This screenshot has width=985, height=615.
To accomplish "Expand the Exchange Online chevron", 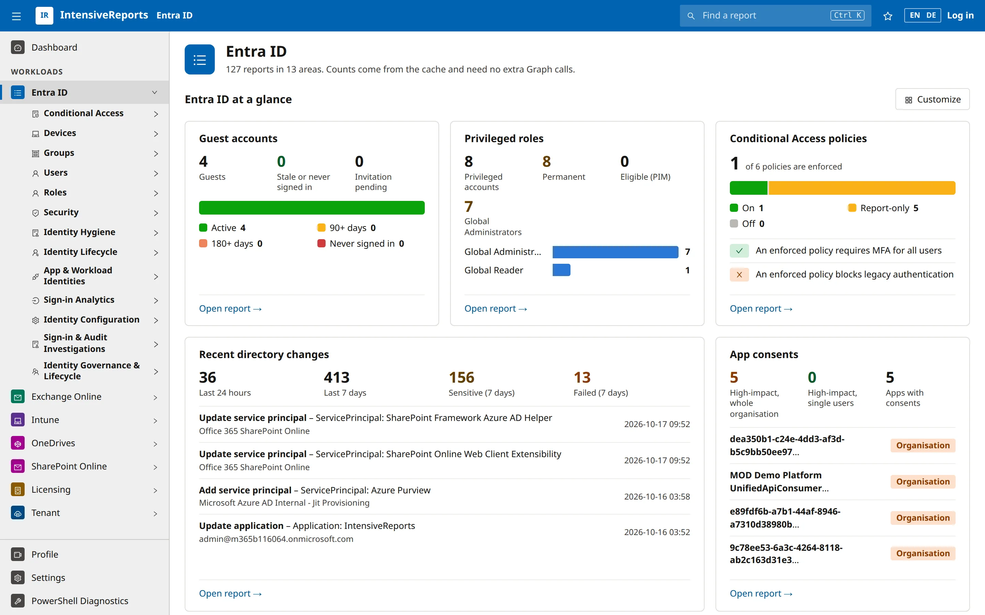I will (x=156, y=397).
